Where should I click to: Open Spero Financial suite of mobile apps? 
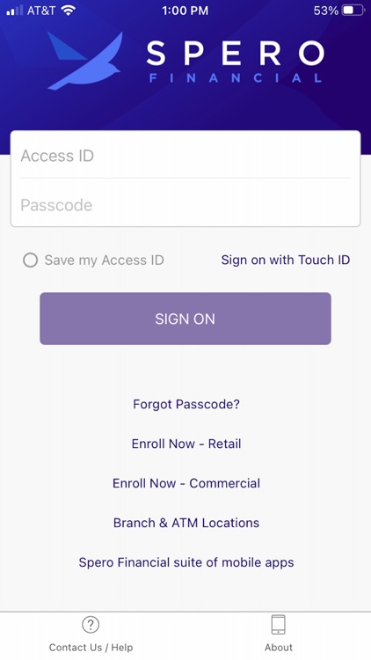click(186, 562)
